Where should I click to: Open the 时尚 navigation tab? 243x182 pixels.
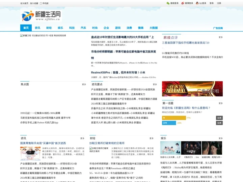coord(95,28)
